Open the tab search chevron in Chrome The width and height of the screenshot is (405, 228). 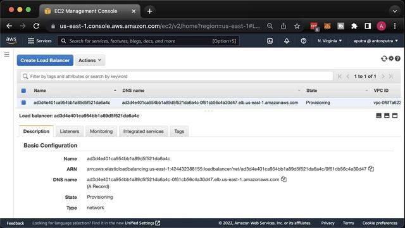pos(394,11)
